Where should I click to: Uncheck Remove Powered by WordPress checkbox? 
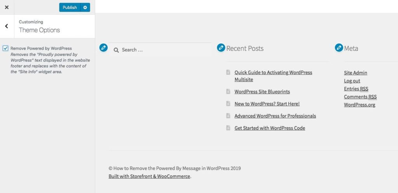[5, 48]
